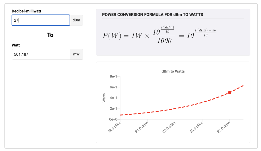Image resolution: width=261 pixels, height=151 pixels.
Task: Click the 0e+0 y-axis label
Action: point(113,119)
